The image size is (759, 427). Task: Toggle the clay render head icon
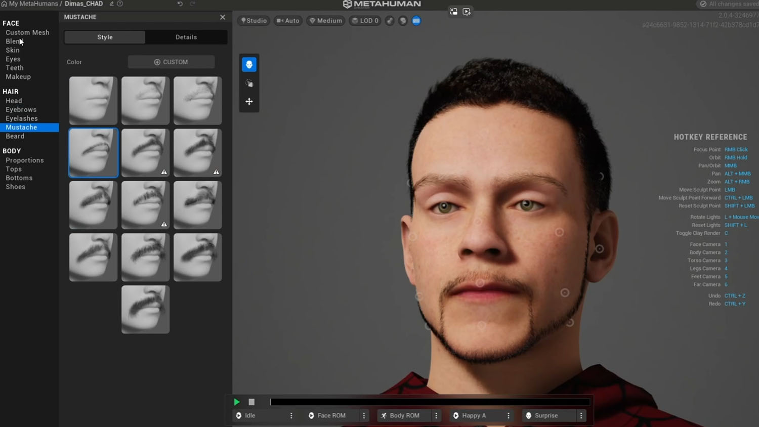coord(403,21)
